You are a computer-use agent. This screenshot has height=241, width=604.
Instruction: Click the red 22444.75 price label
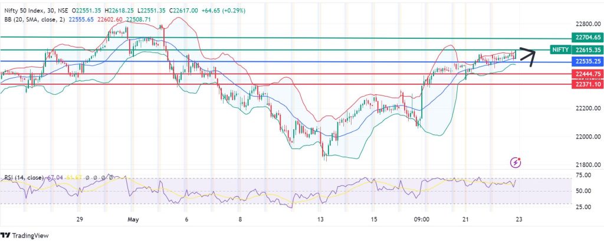588,74
